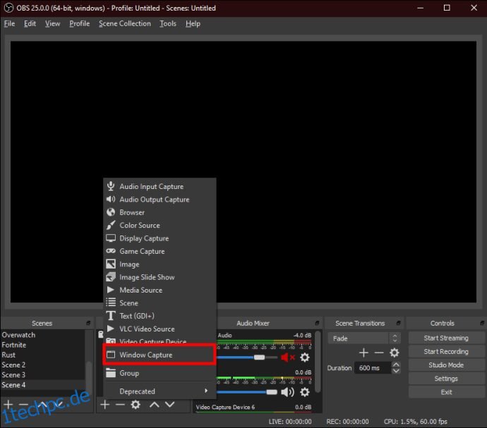The width and height of the screenshot is (487, 428).
Task: Click the Duration 600 ms field
Action: coord(373,368)
